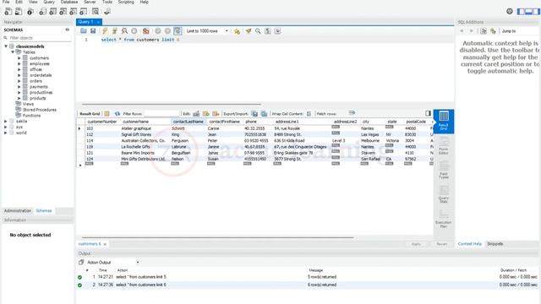Create a new table icon
The width and height of the screenshot is (541, 304).
[x=52, y=11]
